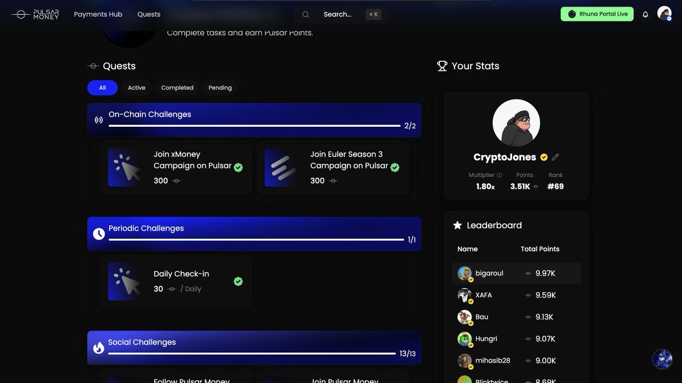682x383 pixels.
Task: Click the search magnifier icon
Action: (306, 14)
